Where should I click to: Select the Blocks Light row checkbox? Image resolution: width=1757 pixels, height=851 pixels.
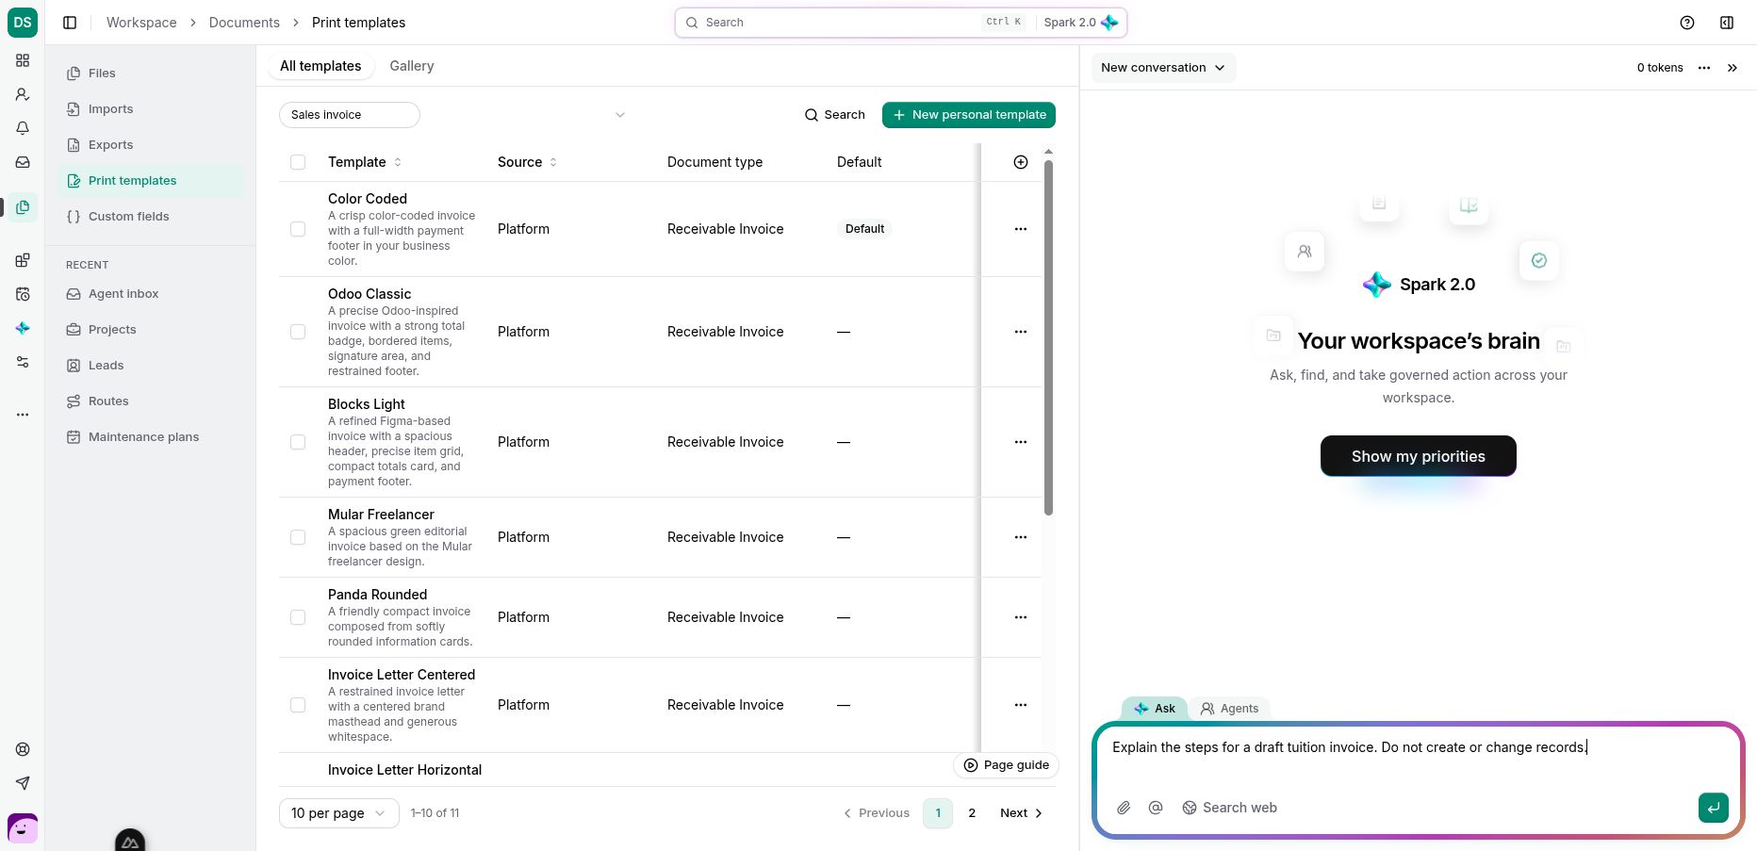pyautogui.click(x=298, y=442)
